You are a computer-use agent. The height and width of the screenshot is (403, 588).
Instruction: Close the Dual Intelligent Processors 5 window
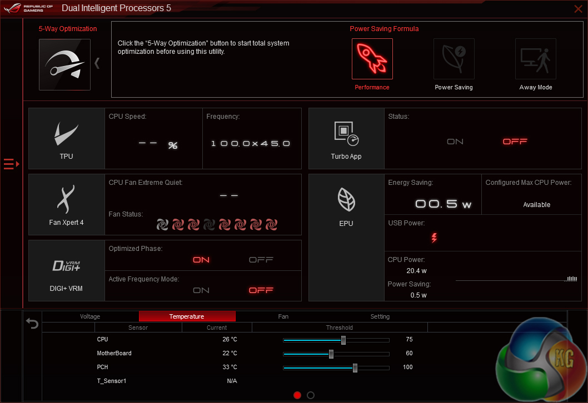[x=578, y=9]
